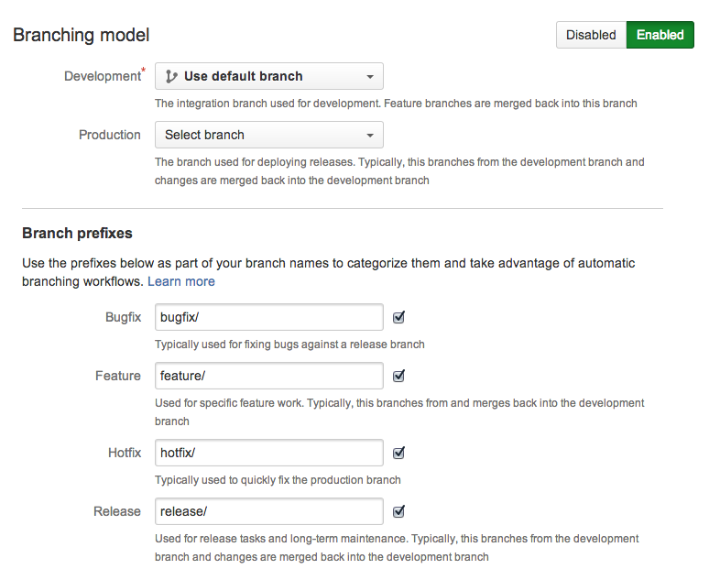Click the Development field label

102,76
